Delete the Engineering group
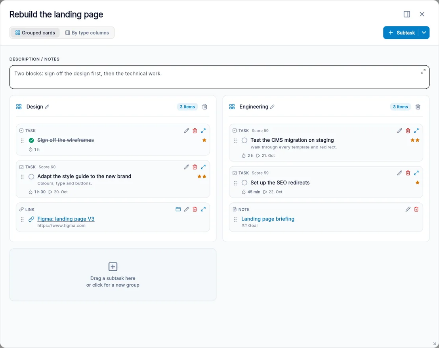This screenshot has height=348, width=439. coord(418,106)
